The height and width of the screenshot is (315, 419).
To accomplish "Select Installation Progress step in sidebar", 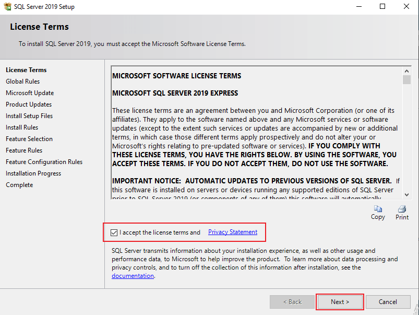I will coord(33,173).
